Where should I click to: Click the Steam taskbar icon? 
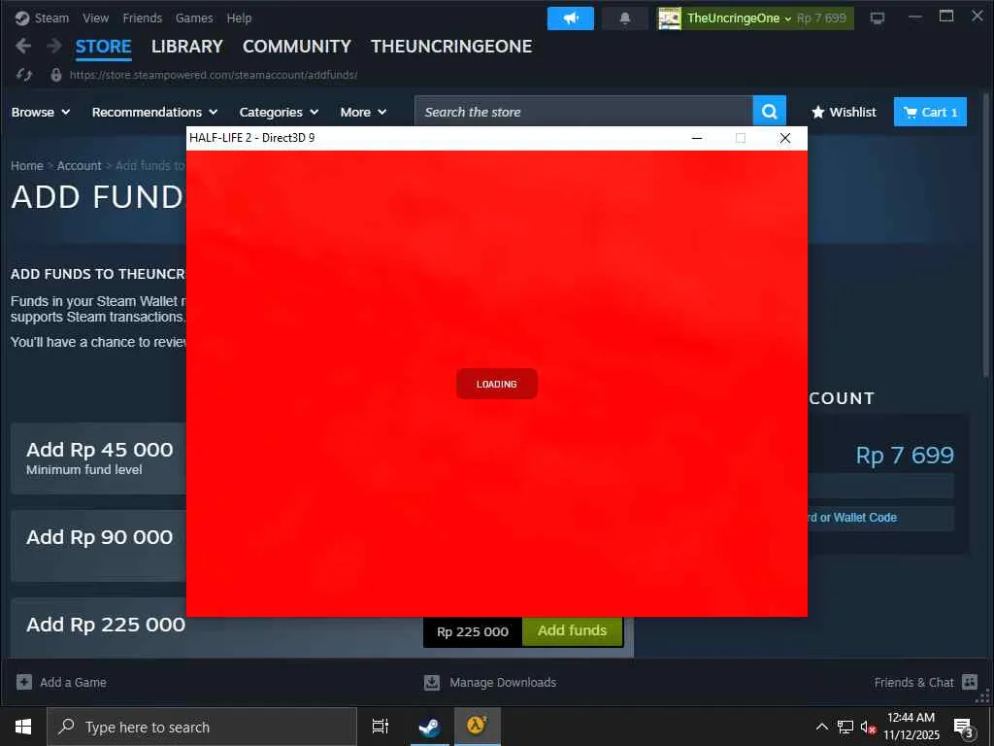pos(429,727)
